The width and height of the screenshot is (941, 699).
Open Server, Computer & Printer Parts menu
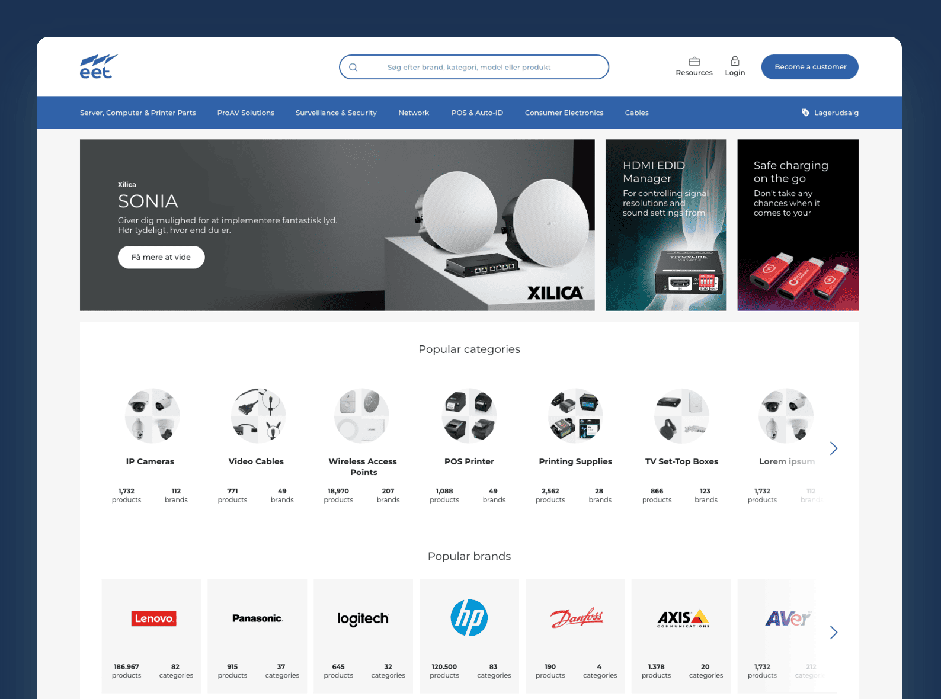click(138, 113)
